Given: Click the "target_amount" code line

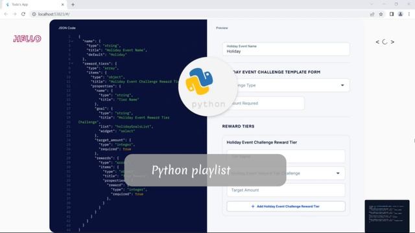Looking at the screenshot, I should pos(113,140).
